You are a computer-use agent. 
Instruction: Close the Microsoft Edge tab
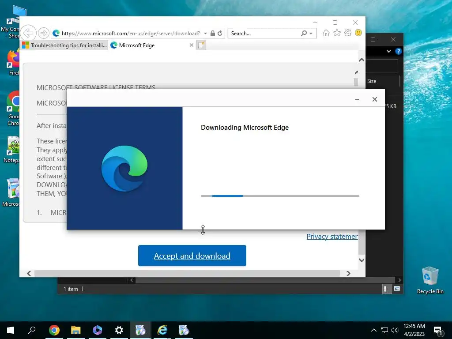point(191,45)
